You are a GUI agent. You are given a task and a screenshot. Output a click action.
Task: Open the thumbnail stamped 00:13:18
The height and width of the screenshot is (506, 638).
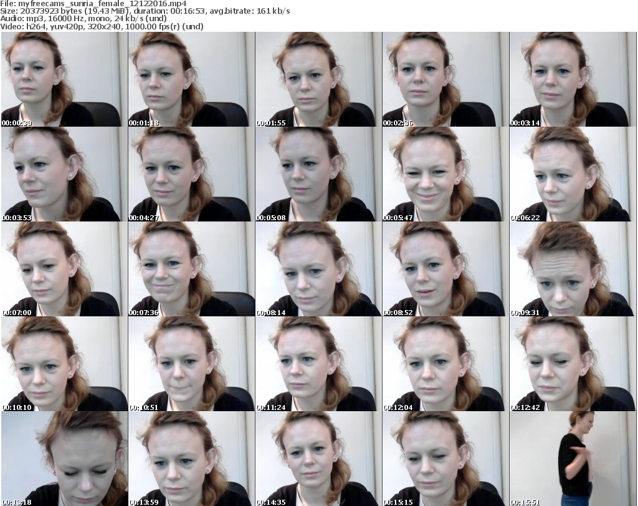coord(64,459)
